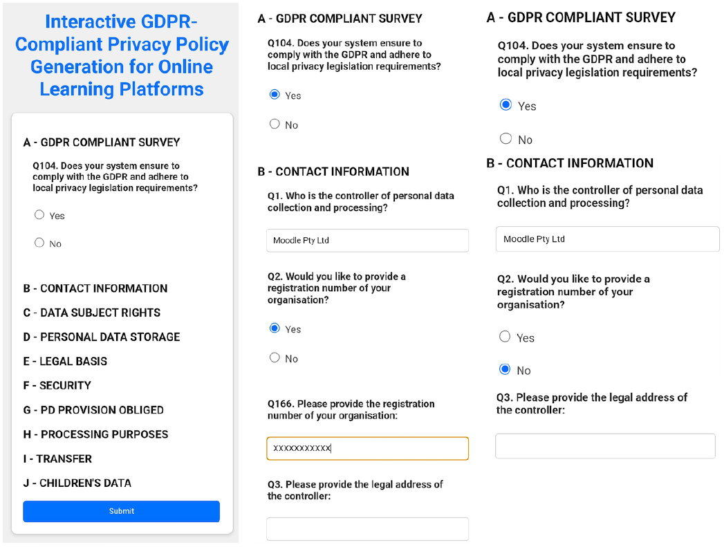Select Yes for Q104 in left panel
This screenshot has width=724, height=547.
tap(39, 214)
